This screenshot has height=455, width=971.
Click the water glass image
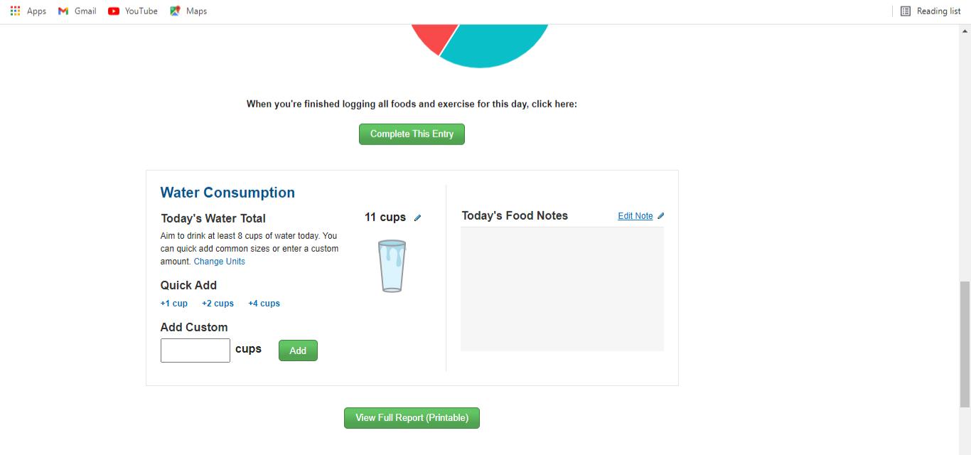pyautogui.click(x=392, y=266)
